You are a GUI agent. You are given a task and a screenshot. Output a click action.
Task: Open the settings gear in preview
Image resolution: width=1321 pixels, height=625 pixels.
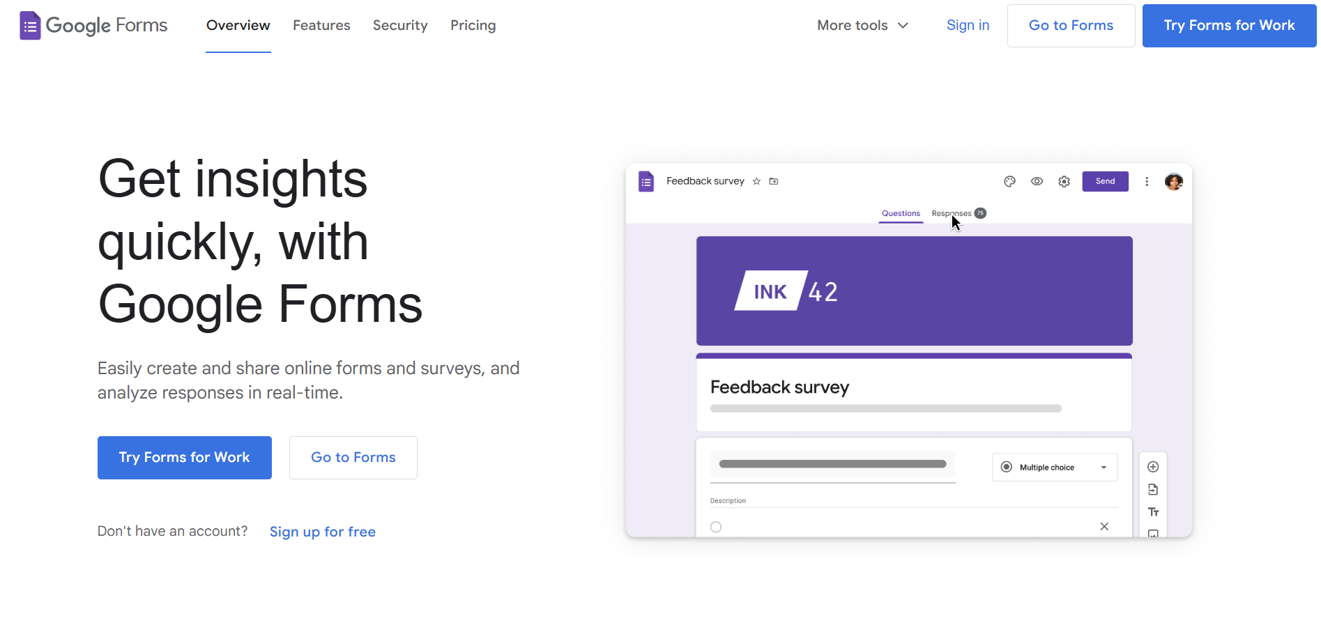coord(1064,181)
